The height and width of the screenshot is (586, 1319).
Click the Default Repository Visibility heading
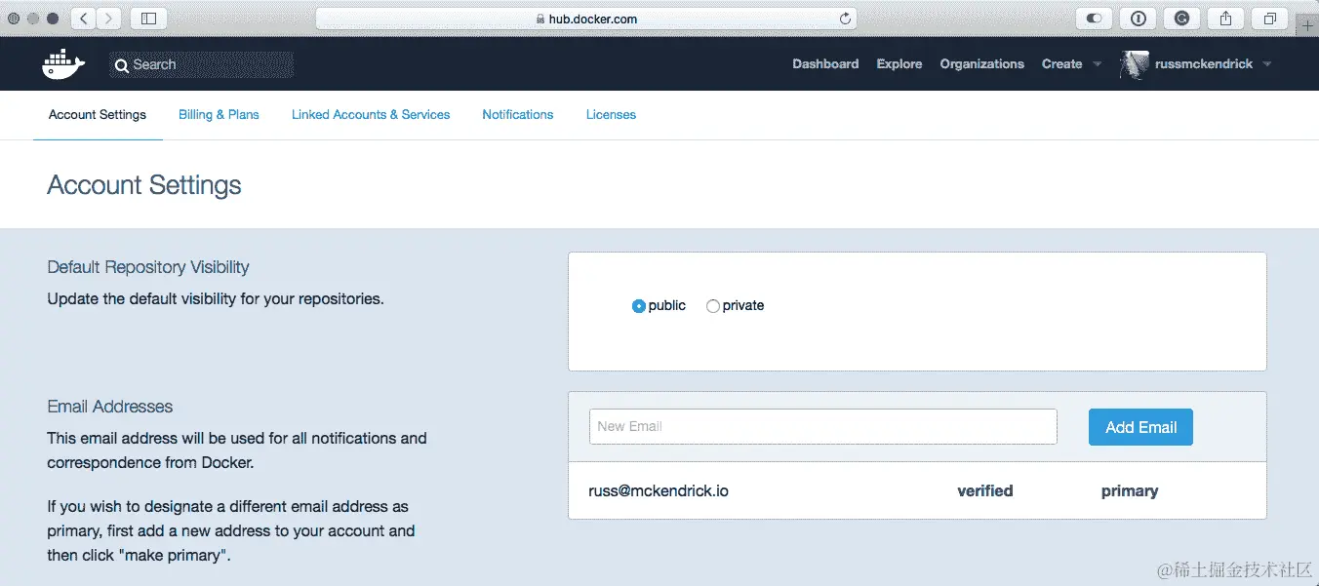(x=148, y=267)
